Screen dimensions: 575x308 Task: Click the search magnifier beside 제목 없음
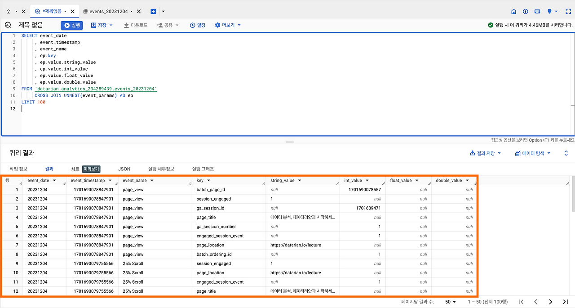click(8, 25)
